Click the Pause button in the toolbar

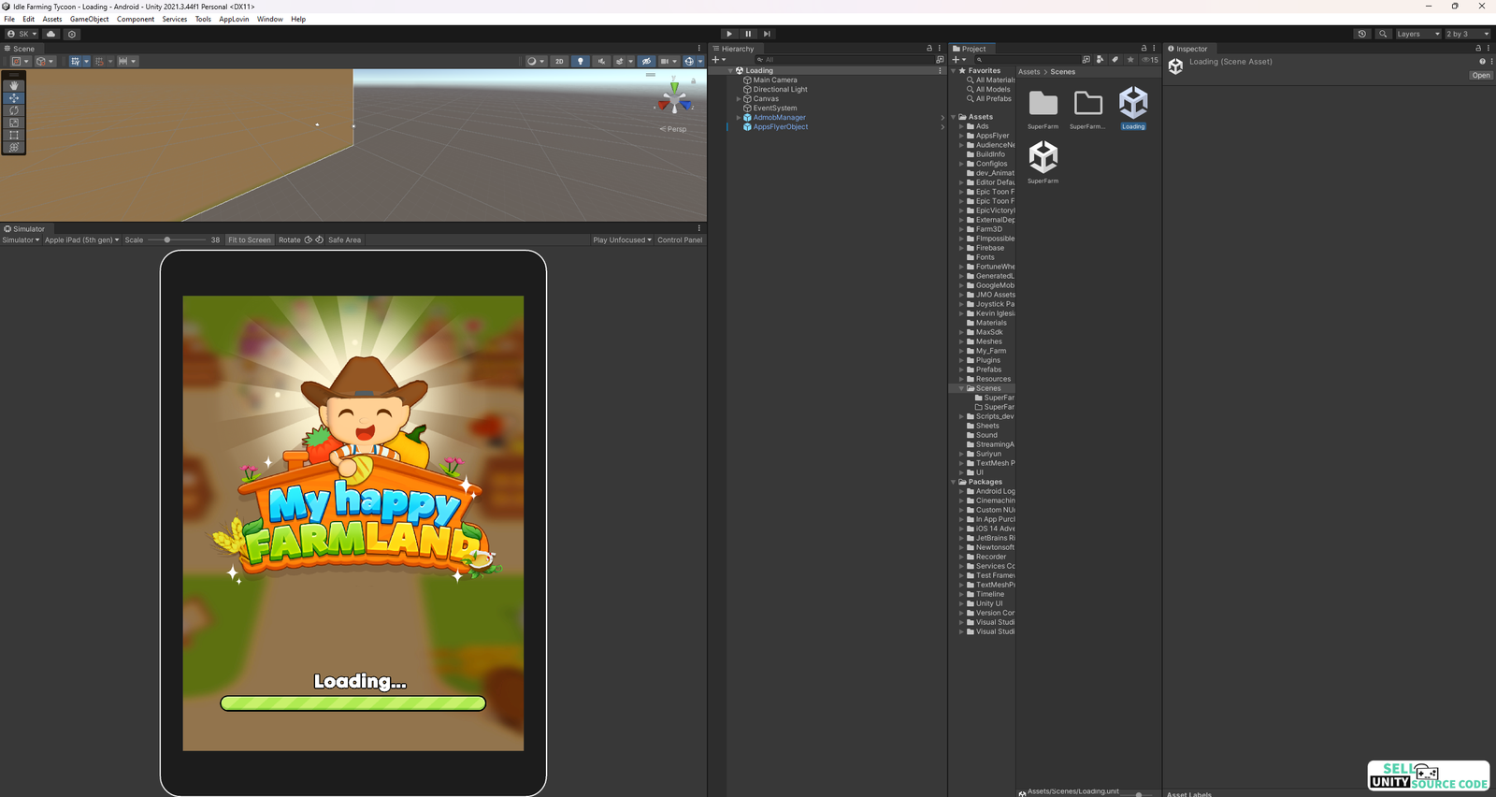click(748, 34)
